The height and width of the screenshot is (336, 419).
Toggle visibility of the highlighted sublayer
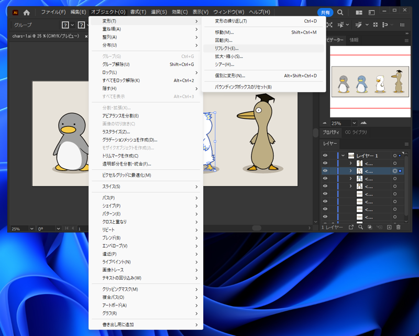325,171
